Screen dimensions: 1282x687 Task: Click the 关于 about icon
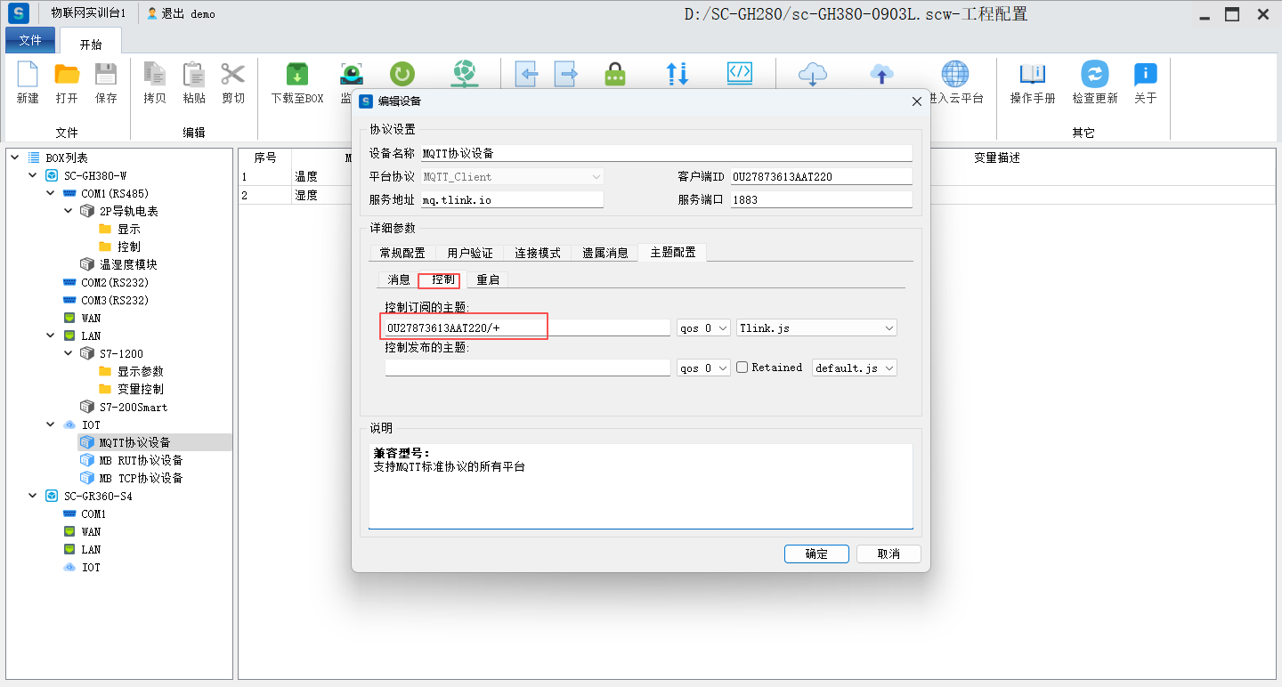pos(1145,75)
